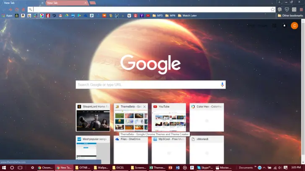Switch to the Wallpaper folder window

[x=101, y=168]
